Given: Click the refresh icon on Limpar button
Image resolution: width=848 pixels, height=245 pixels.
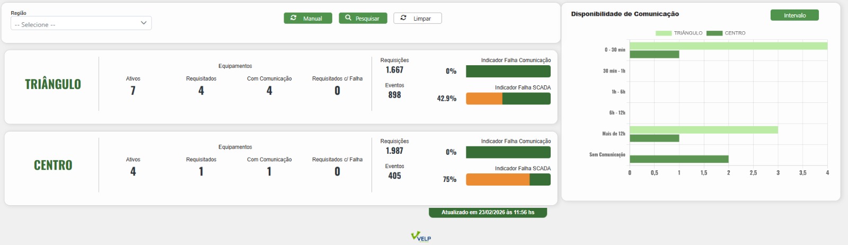Looking at the screenshot, I should pyautogui.click(x=403, y=18).
